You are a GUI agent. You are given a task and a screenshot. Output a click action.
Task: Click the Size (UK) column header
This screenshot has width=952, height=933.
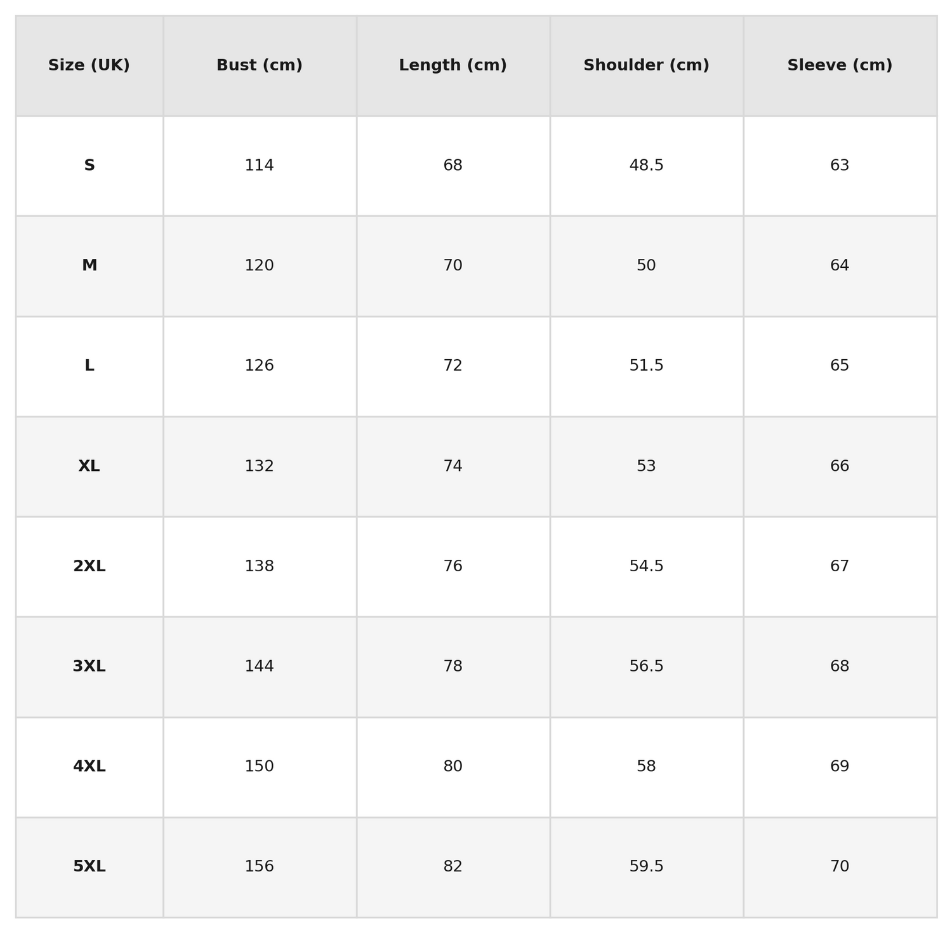pos(89,65)
